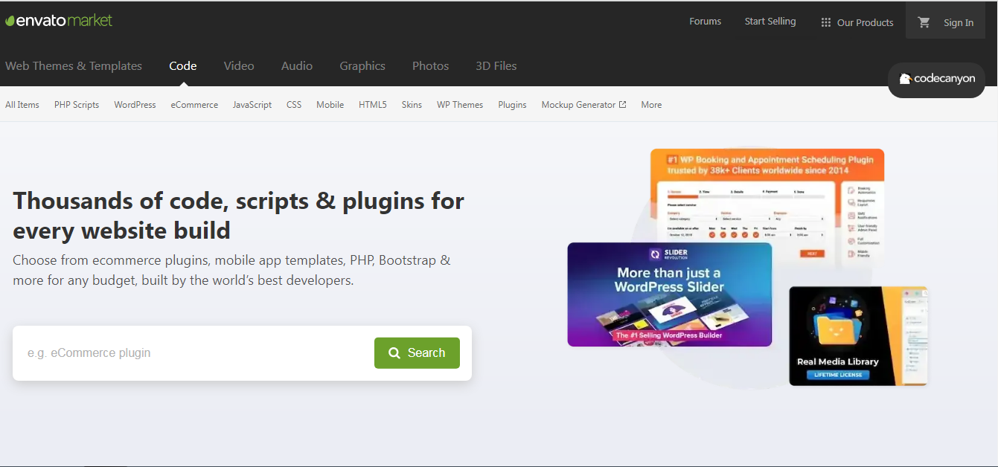Click the magnifier icon in Search button

pos(394,353)
